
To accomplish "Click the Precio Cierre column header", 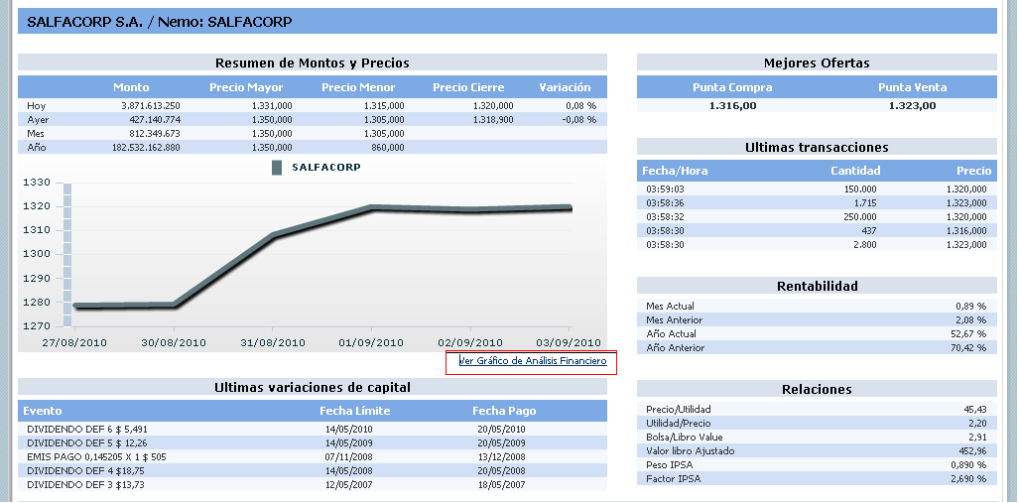I will click(x=468, y=87).
